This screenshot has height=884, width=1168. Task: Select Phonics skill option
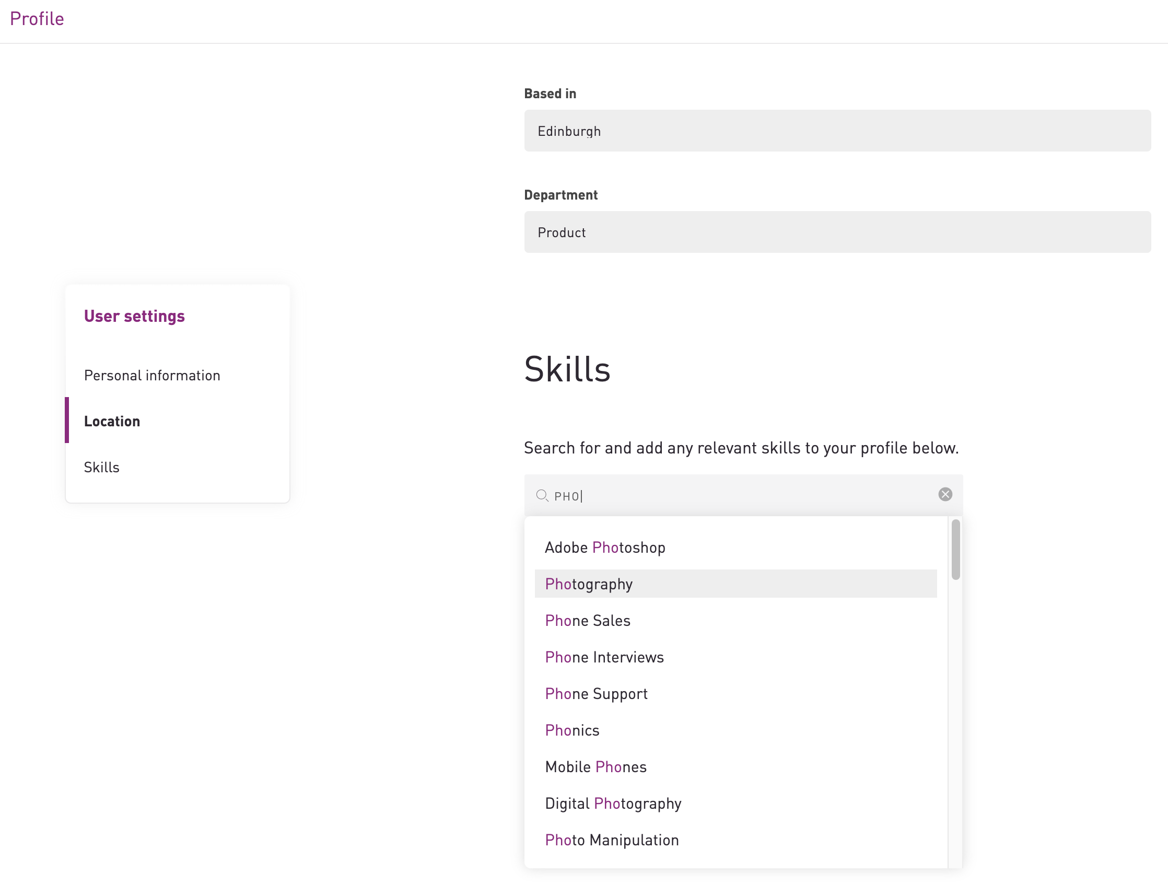point(572,730)
